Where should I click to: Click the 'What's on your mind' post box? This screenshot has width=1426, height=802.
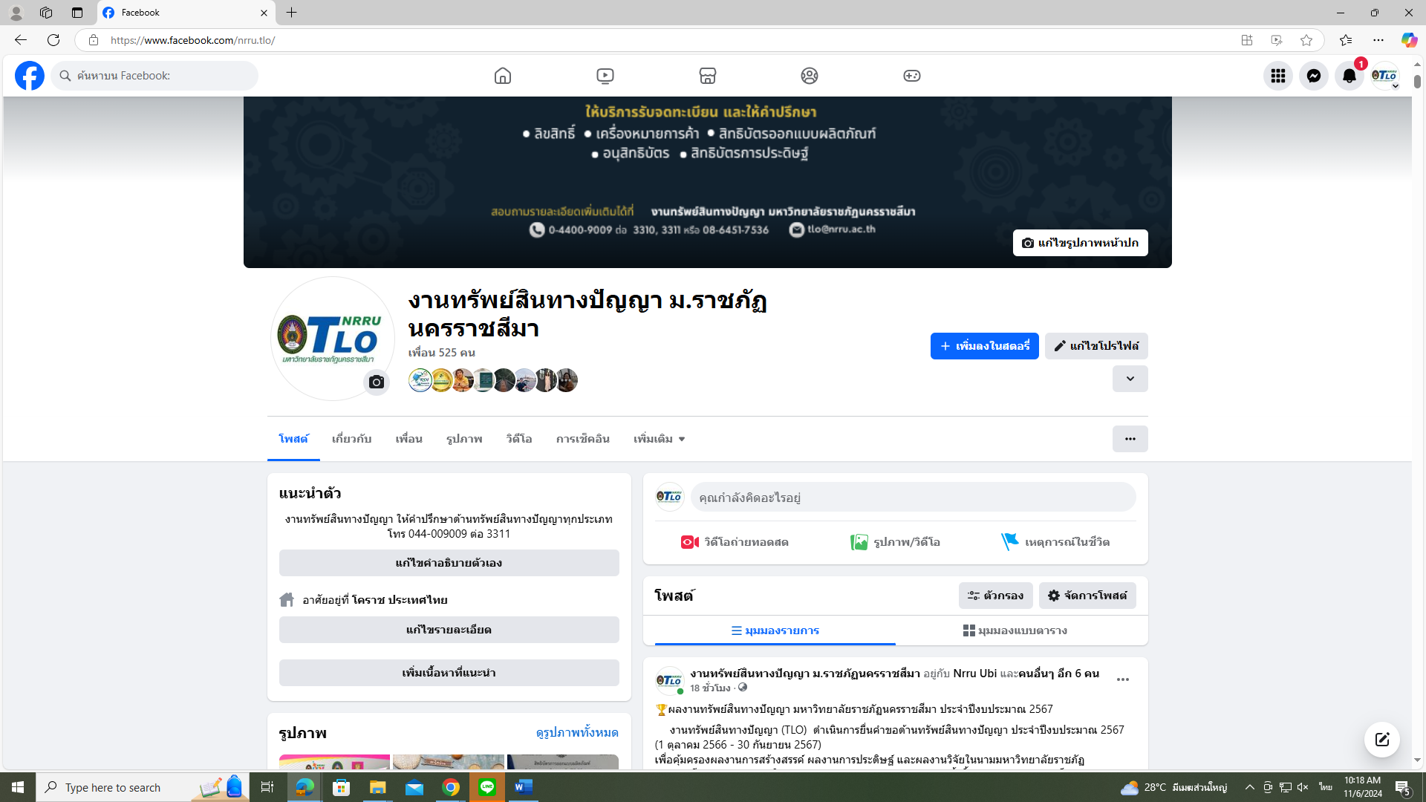913,498
